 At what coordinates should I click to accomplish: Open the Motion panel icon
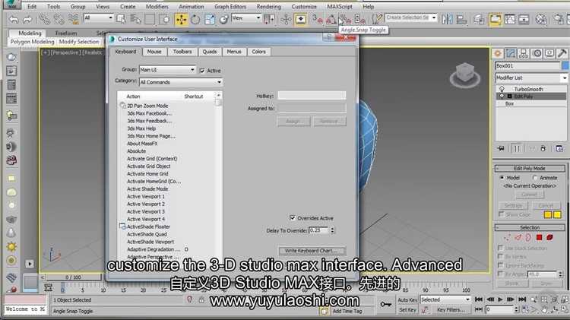537,53
